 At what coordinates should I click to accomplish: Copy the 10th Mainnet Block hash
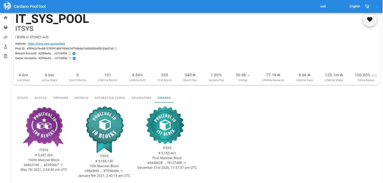[122, 171]
